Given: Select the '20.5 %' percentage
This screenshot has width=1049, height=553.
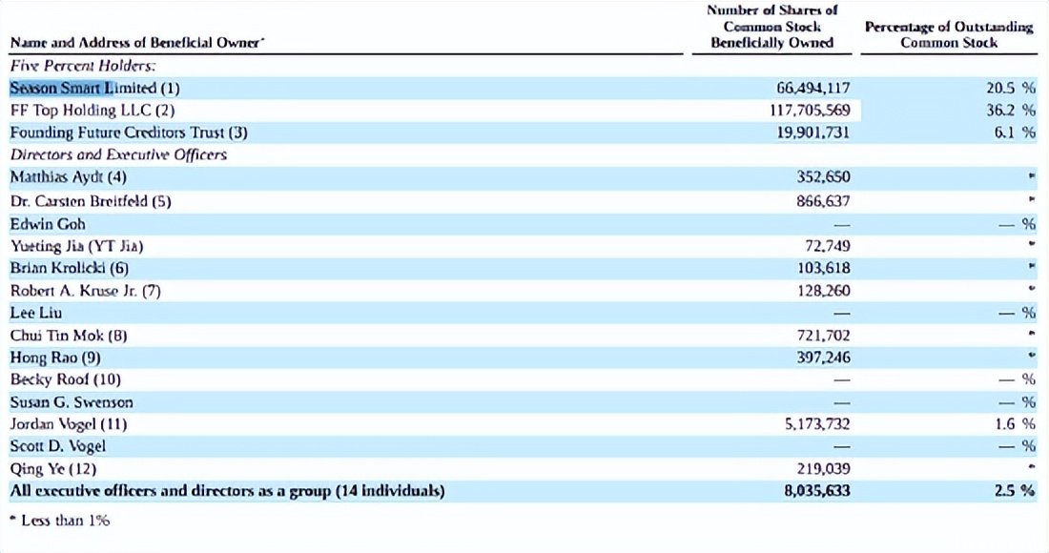Looking at the screenshot, I should [1011, 89].
